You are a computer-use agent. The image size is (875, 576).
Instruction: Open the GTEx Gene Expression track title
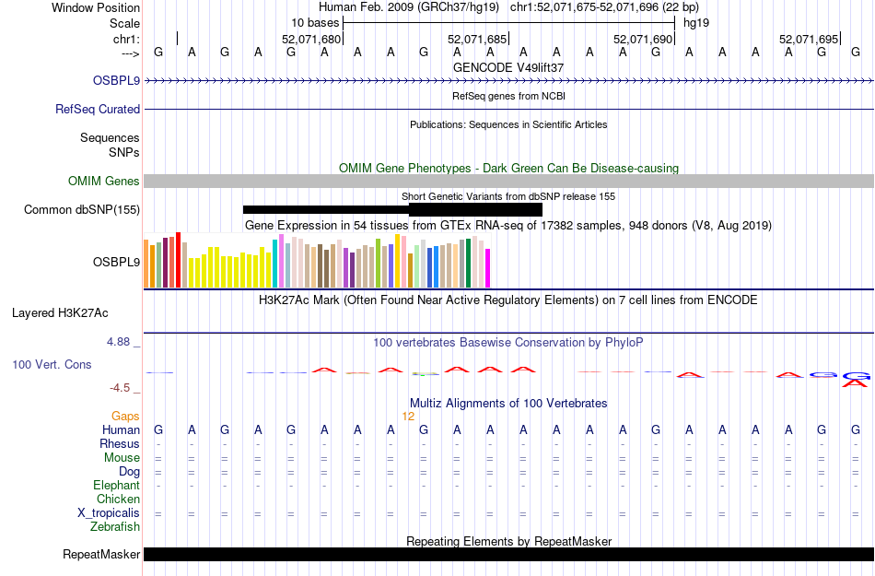click(508, 226)
